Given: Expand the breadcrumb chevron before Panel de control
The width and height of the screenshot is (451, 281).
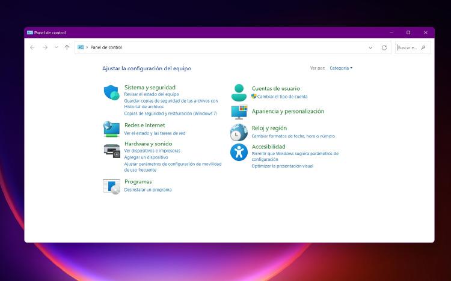Looking at the screenshot, I should pyautogui.click(x=87, y=47).
